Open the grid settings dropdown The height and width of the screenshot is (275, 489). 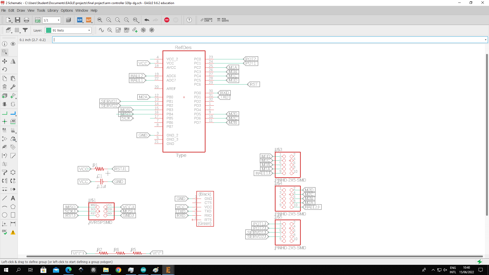[17, 30]
